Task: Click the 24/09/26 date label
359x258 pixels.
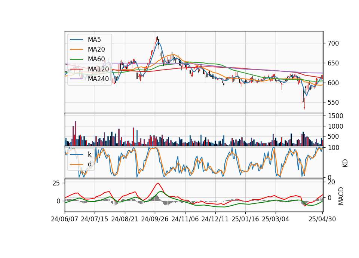Action: tap(155, 219)
